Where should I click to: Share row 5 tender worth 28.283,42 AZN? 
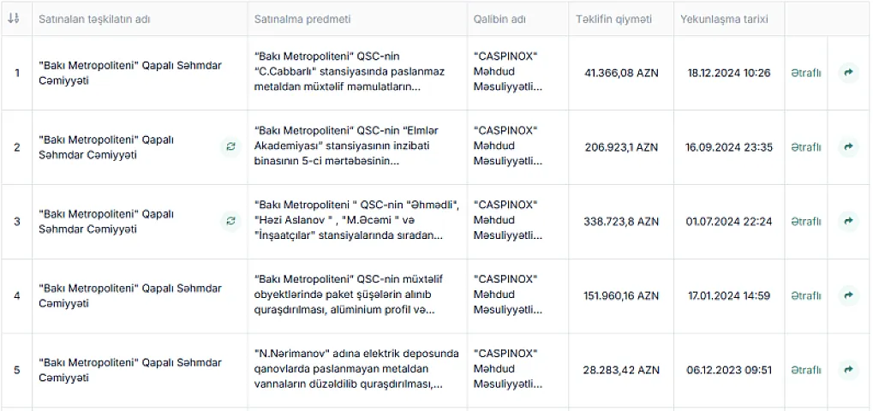point(848,369)
